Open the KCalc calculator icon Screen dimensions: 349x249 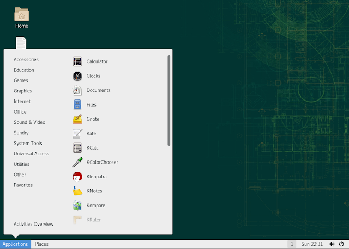[x=77, y=148]
